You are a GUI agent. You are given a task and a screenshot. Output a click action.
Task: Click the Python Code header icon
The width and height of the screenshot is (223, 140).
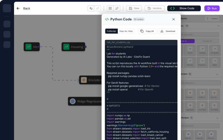(107, 19)
